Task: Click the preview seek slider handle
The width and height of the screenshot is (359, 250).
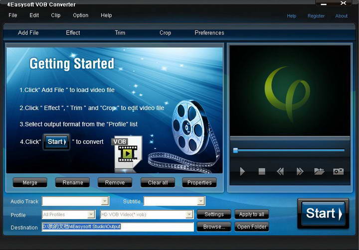Action: (x=235, y=150)
